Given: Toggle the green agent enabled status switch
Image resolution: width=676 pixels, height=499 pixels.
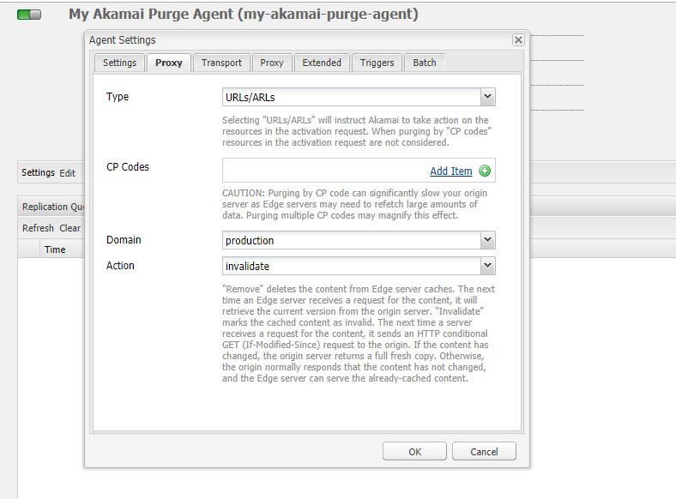Looking at the screenshot, I should pyautogui.click(x=29, y=15).
